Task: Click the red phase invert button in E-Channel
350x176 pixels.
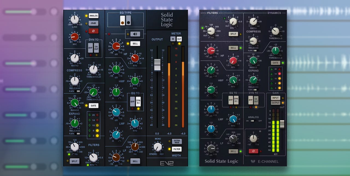Action: (x=253, y=151)
